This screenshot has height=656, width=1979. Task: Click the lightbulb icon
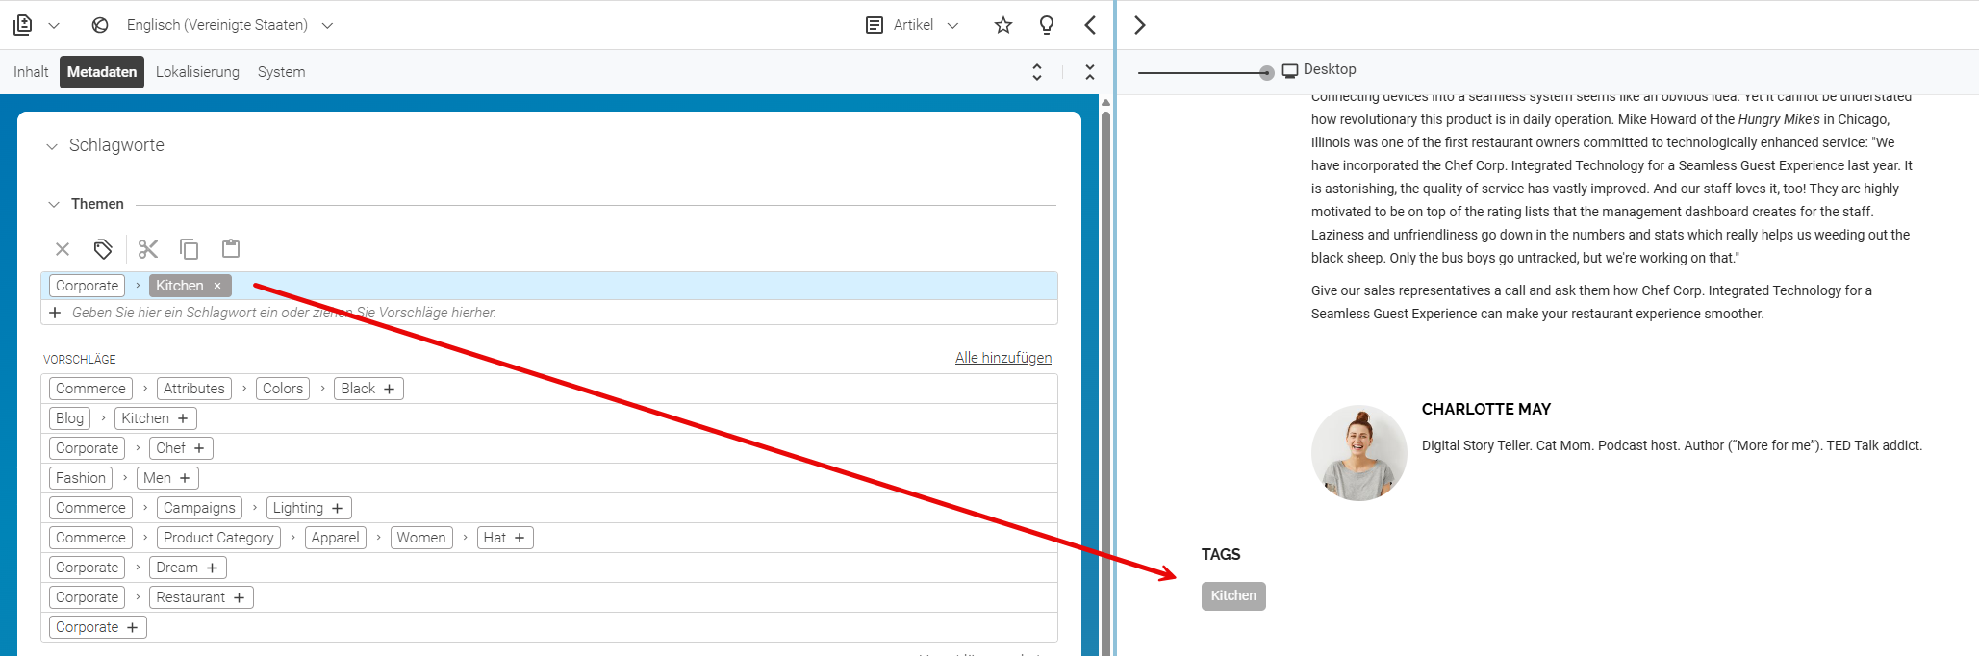tap(1047, 25)
